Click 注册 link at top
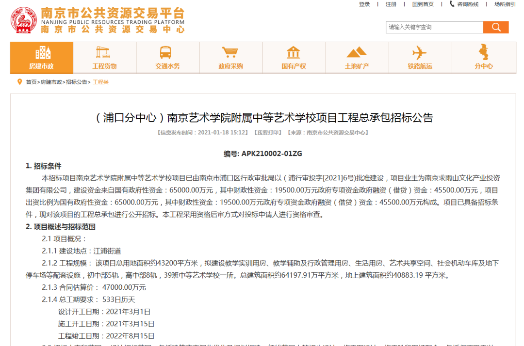Viewport: 524px width, 346px height. coord(391,4)
